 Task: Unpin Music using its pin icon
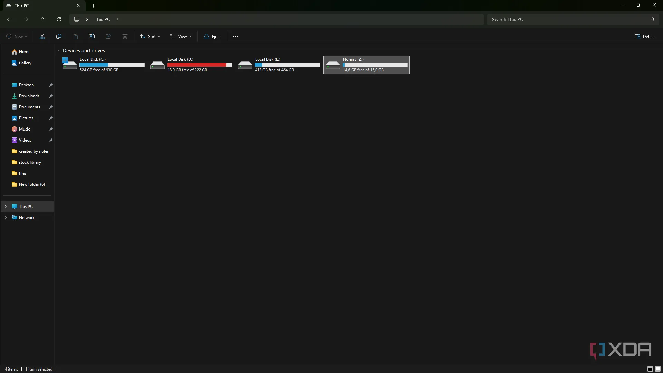point(51,129)
